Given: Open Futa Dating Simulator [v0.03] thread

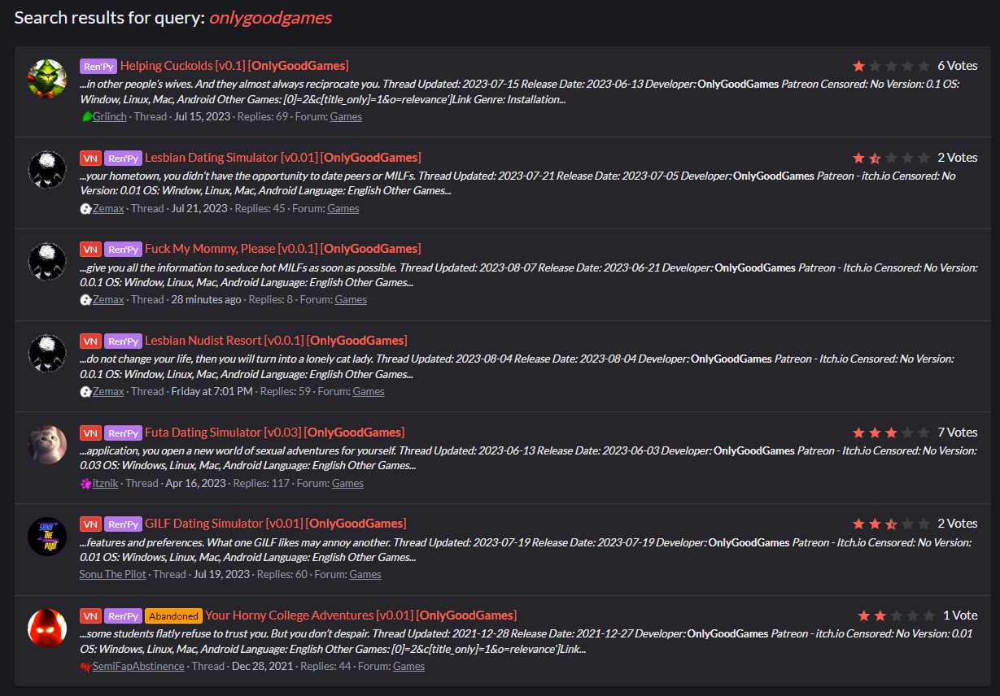Looking at the screenshot, I should coord(274,433).
